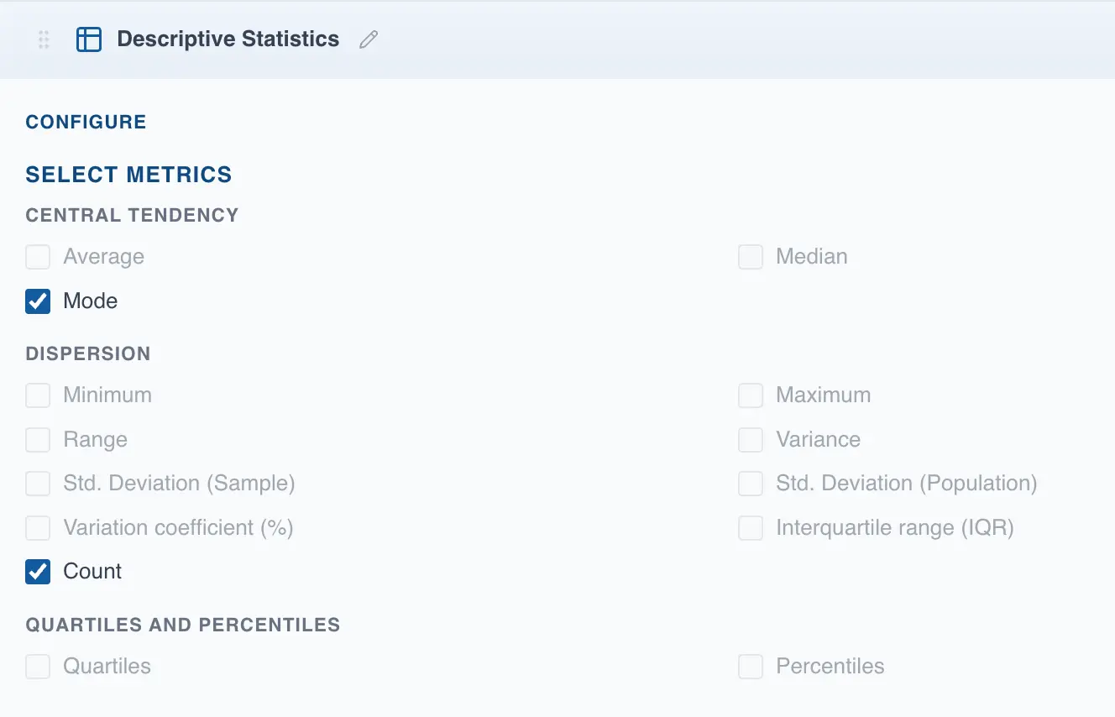Enable the Percentiles metric
1115x717 pixels.
pyautogui.click(x=750, y=666)
